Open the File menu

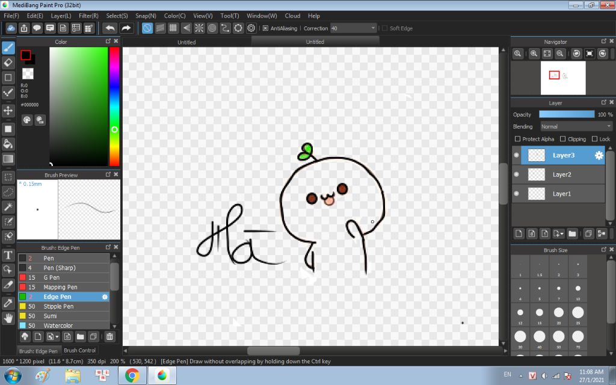click(11, 16)
